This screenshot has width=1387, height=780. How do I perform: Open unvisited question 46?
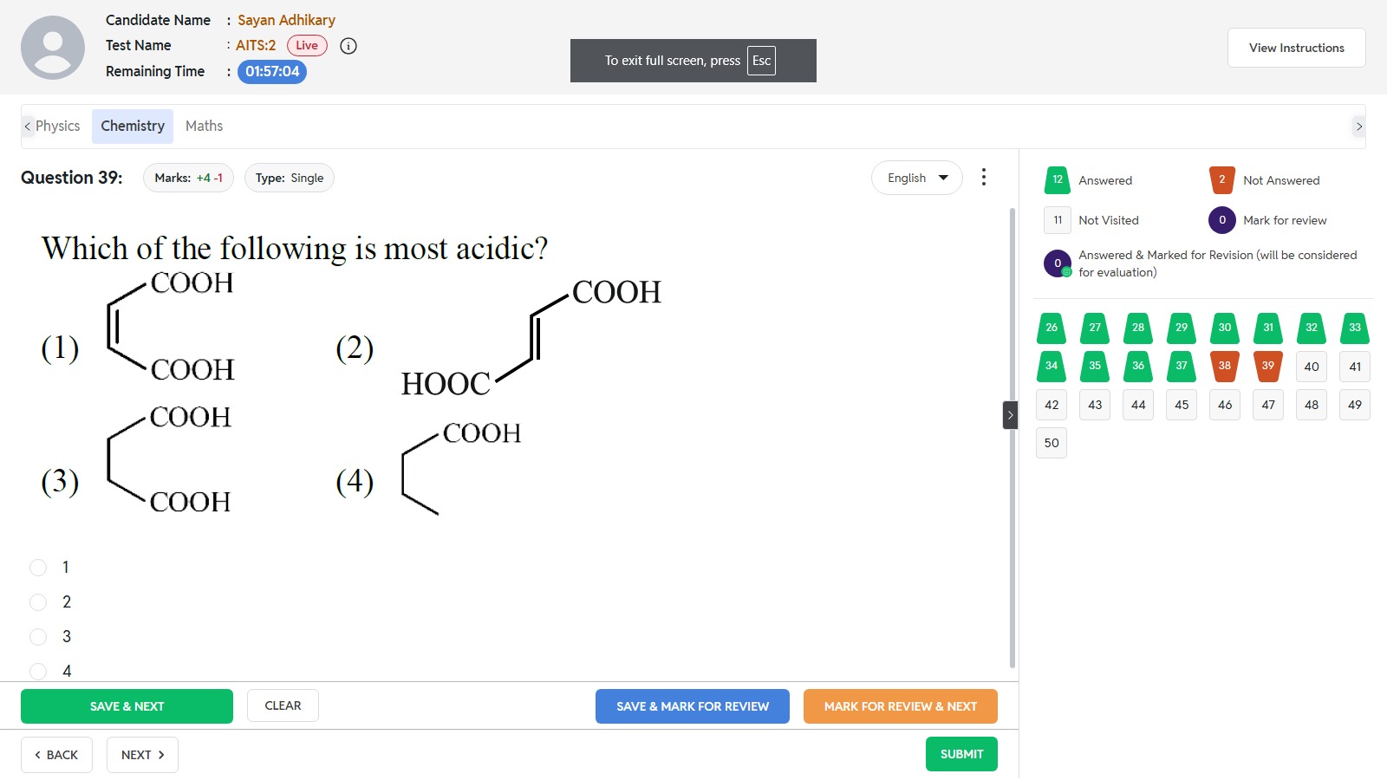[1225, 405]
